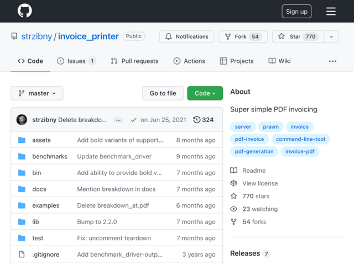This screenshot has height=265, width=354.
Task: Click the Go to file button
Action: 163,93
